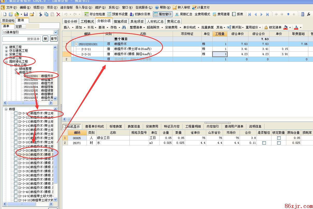Open the 13清单指引 dropdown

click(55, 32)
